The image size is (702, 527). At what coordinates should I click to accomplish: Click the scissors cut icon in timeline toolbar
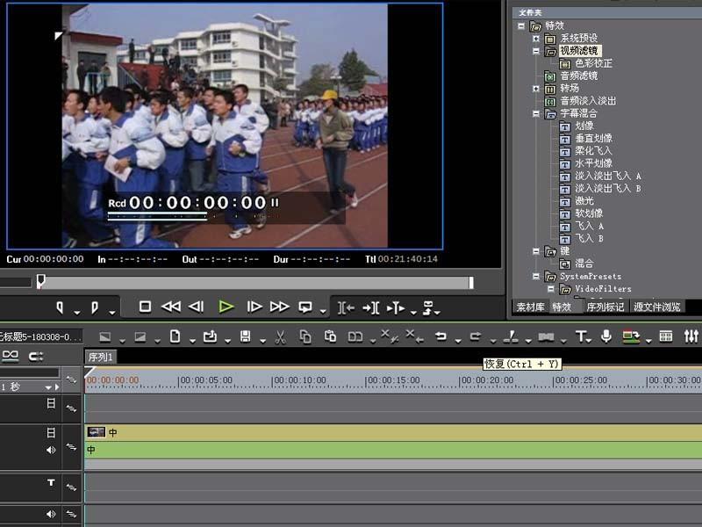[280, 336]
